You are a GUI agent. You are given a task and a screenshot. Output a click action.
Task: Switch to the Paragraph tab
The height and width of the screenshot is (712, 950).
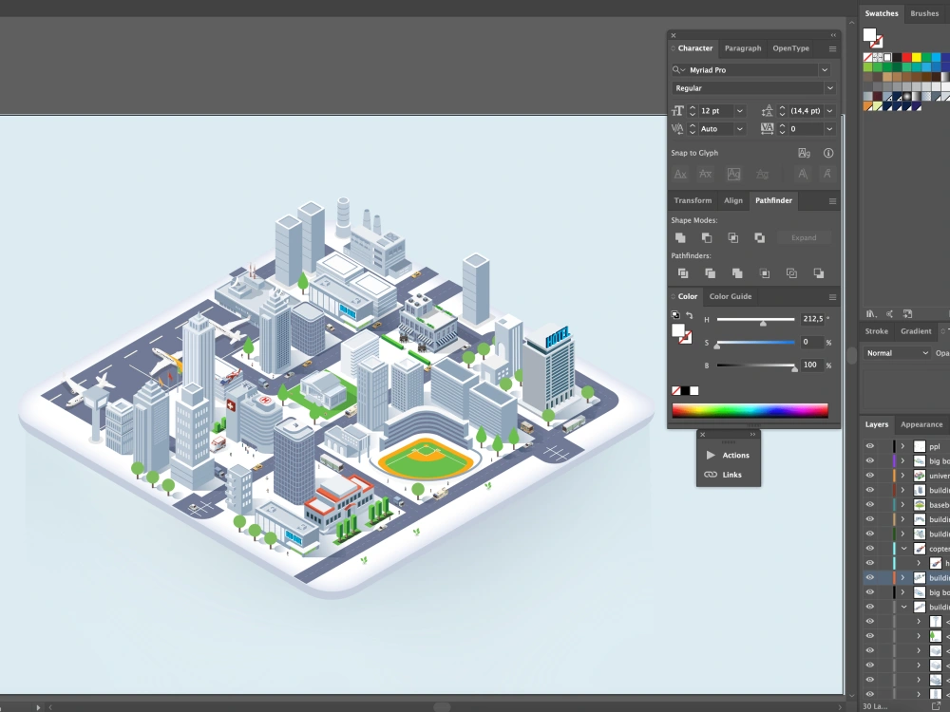[x=743, y=48]
